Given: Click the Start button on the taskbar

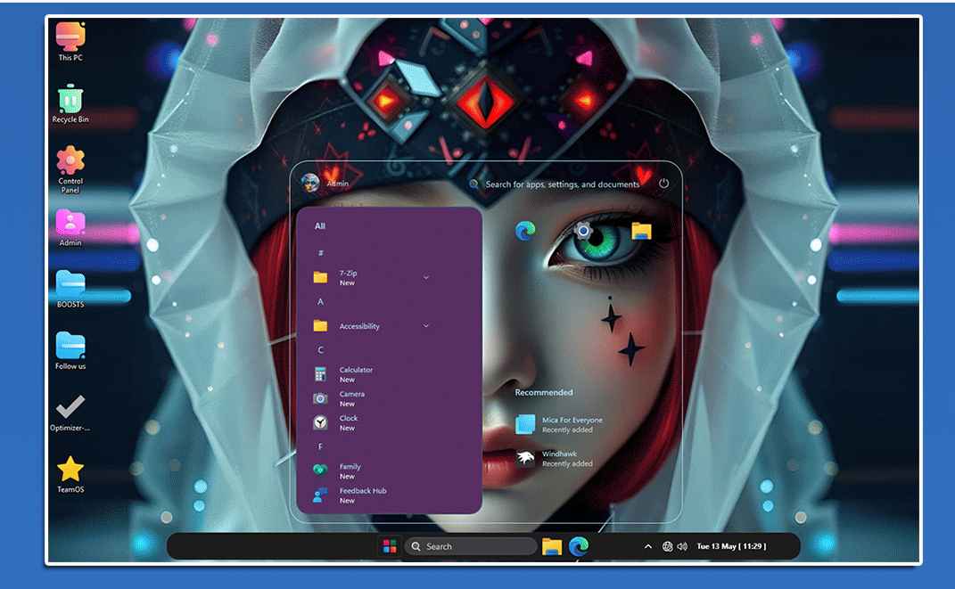Looking at the screenshot, I should [x=390, y=546].
